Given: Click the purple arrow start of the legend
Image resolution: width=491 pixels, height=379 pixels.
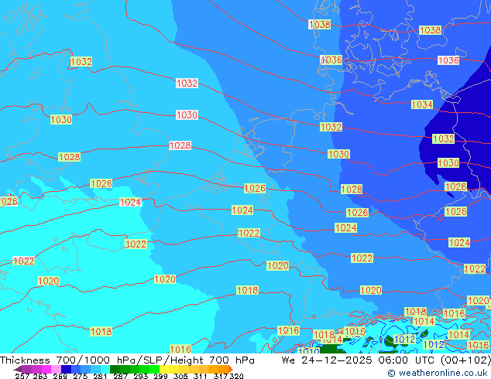Looking at the screenshot, I should click(x=18, y=369).
